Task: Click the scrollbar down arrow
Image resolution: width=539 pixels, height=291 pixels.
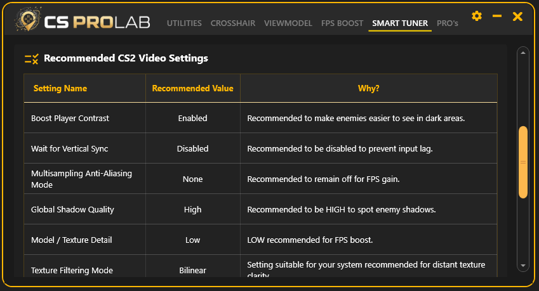Action: click(x=523, y=265)
